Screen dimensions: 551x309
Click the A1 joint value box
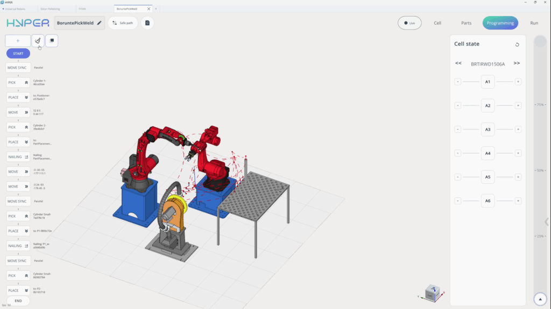click(488, 82)
